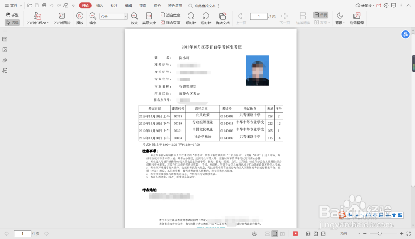Select the Hand (手型) tool

coord(12,15)
